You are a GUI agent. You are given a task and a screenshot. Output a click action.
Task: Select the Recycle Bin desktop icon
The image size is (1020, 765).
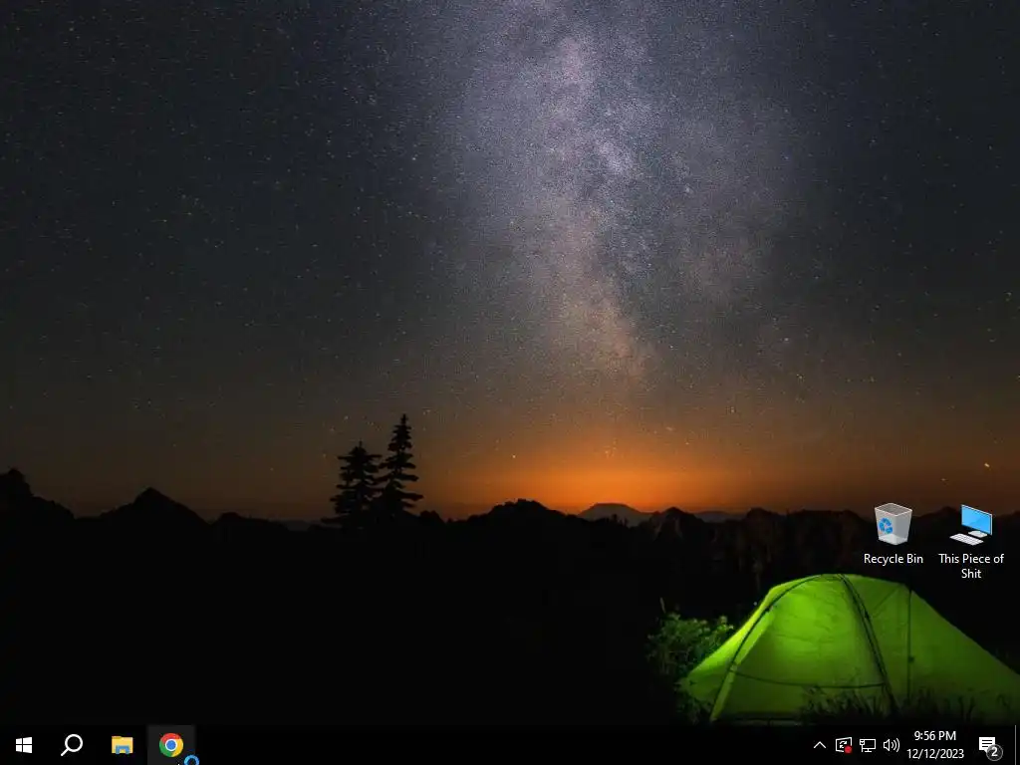893,534
